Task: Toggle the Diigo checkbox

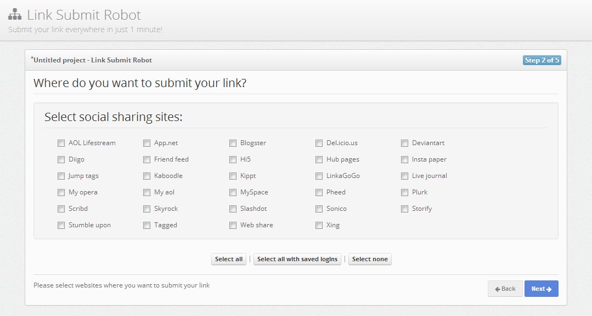Action: point(61,159)
